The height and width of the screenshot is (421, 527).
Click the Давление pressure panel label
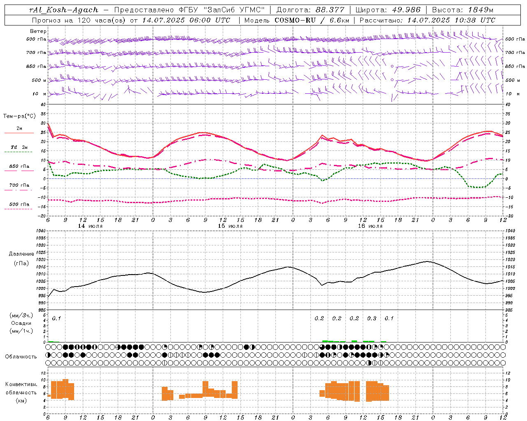(x=21, y=254)
